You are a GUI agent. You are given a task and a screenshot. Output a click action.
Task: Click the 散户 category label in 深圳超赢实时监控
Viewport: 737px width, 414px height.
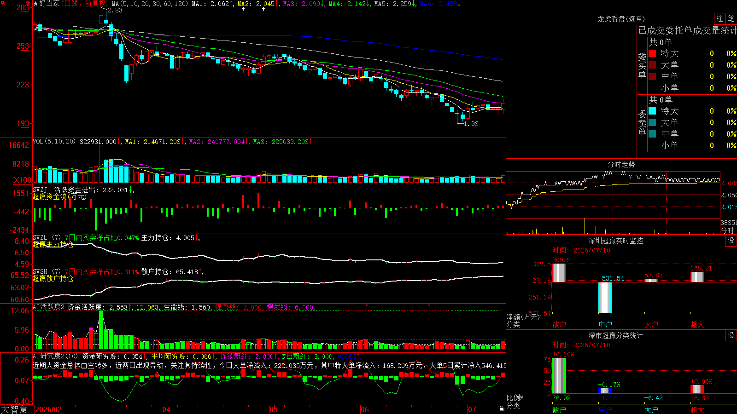[x=559, y=324]
